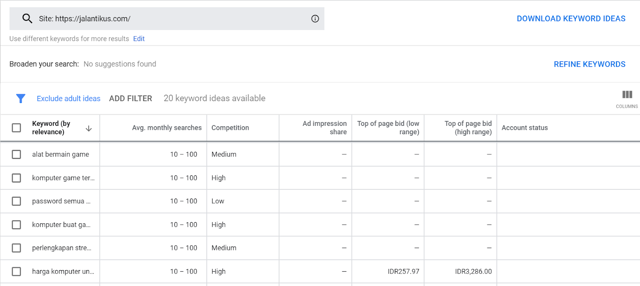Toggle the select-all keywords checkbox
The height and width of the screenshot is (286, 640).
click(x=16, y=128)
